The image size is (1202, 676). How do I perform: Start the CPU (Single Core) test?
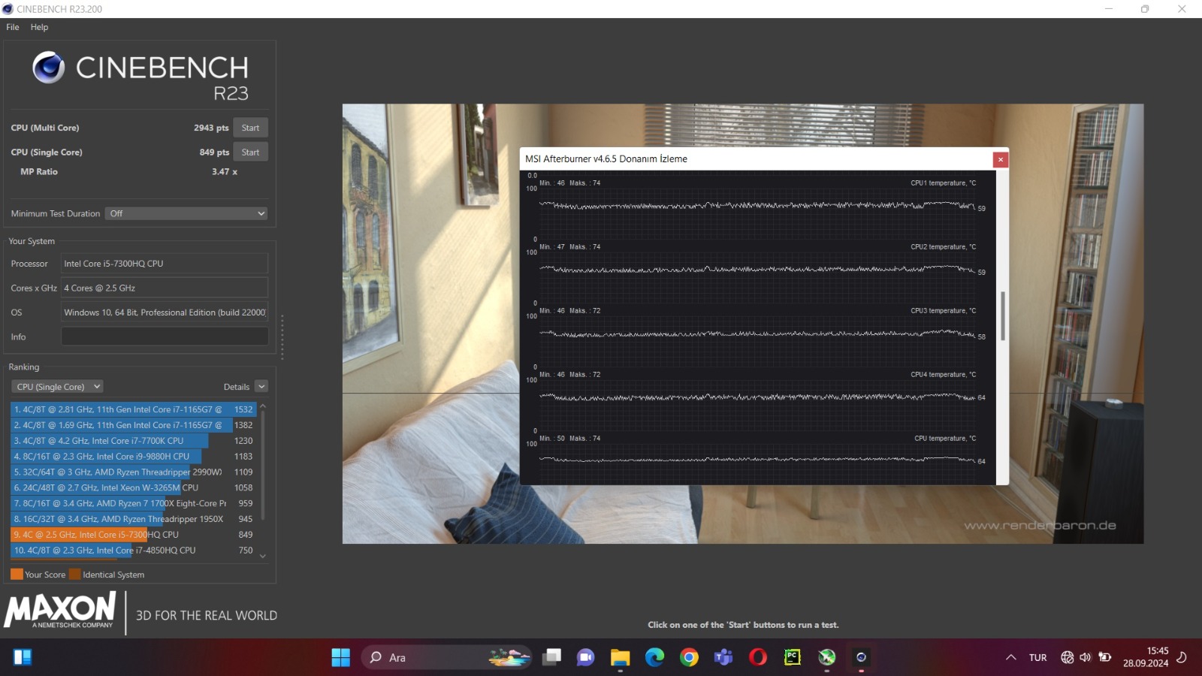pyautogui.click(x=250, y=152)
